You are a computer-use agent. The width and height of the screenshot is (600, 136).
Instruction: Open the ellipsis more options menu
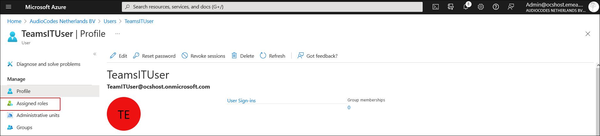tap(117, 34)
